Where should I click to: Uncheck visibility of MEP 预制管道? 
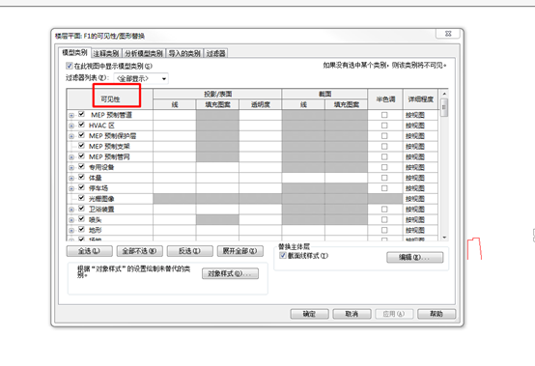[x=81, y=114]
